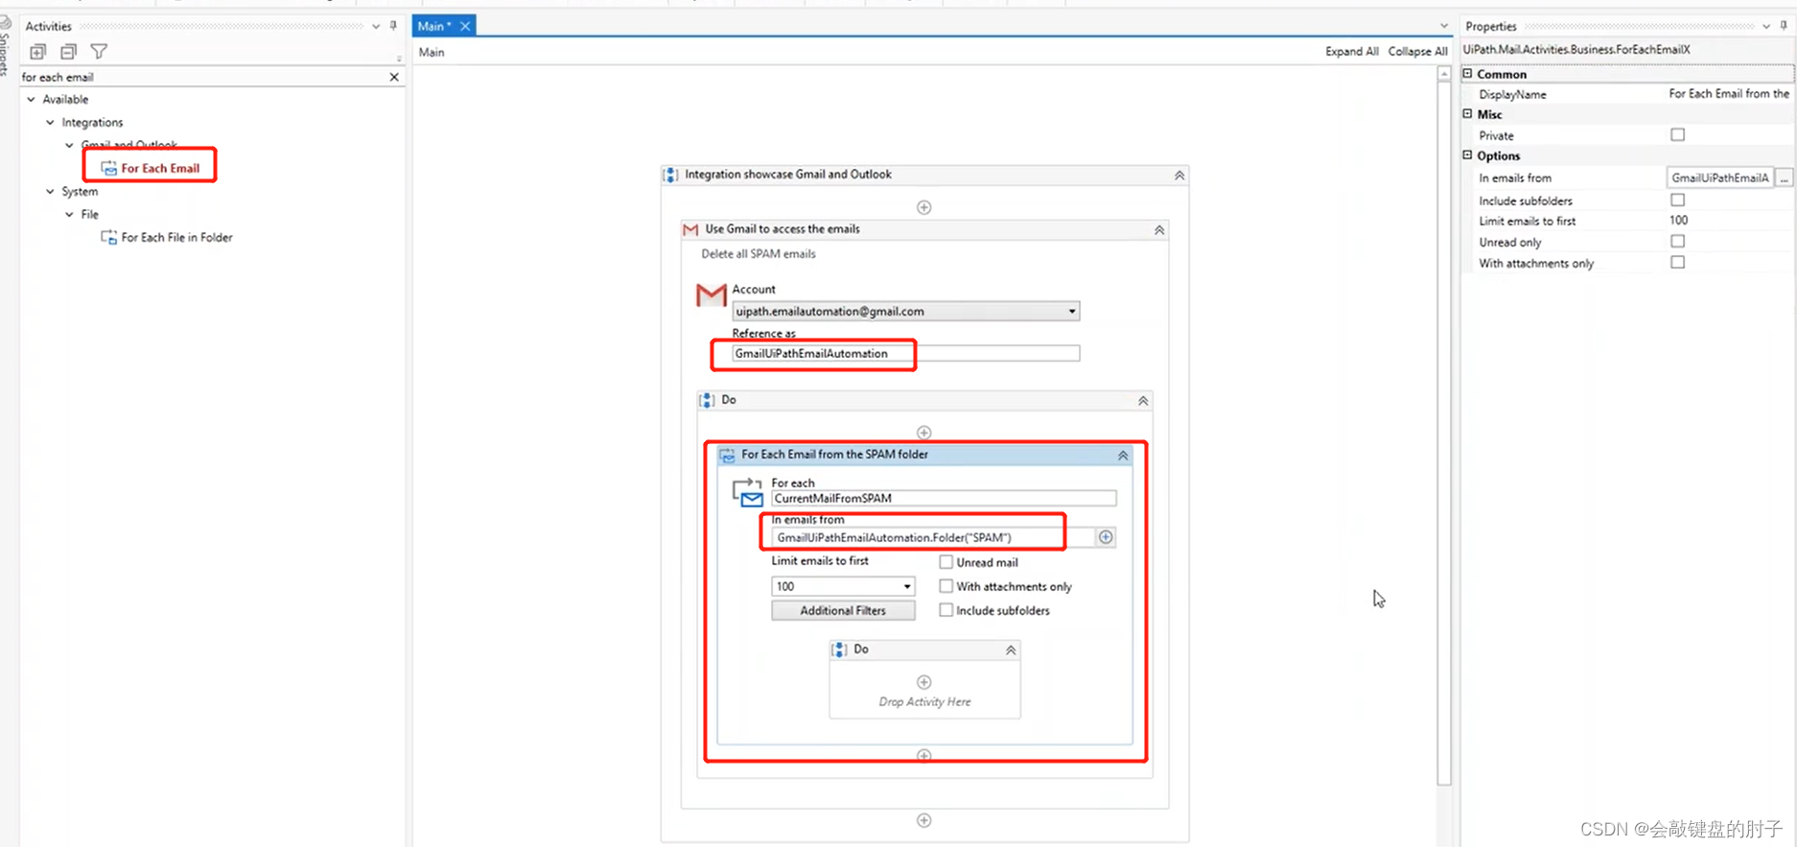
Task: Open Activities panel dropdown arrow
Action: coord(376,27)
